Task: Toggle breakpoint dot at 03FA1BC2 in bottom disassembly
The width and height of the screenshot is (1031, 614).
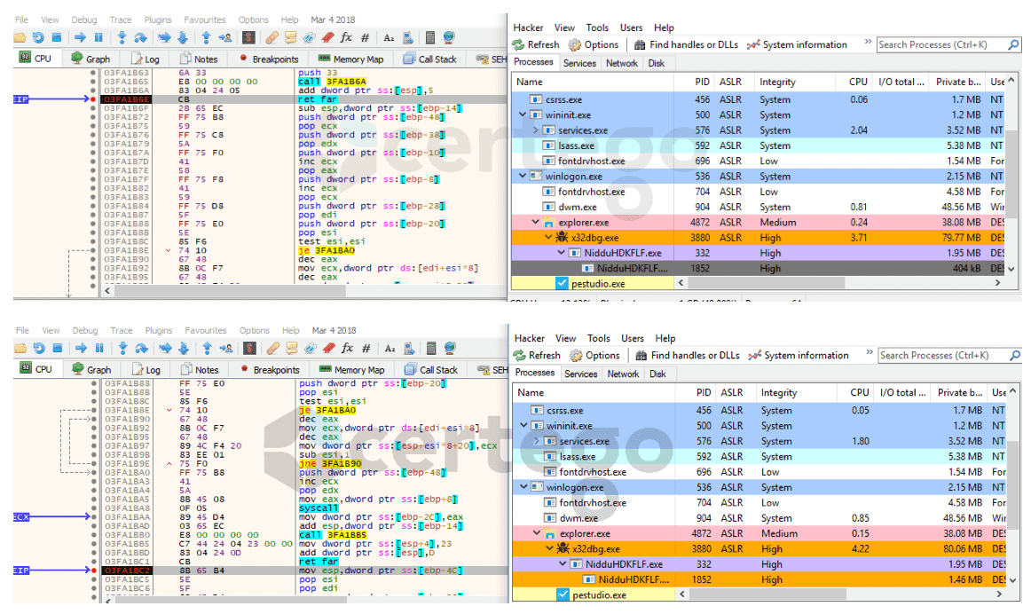Action: 94,571
